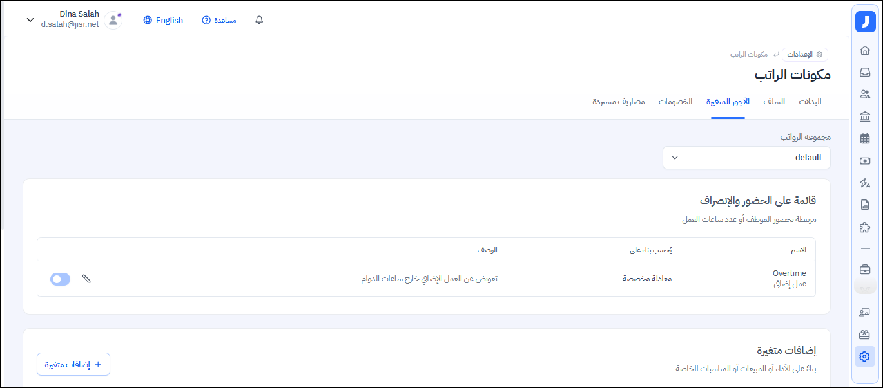Switch language to English
Screen dimensions: 883x388
click(163, 20)
